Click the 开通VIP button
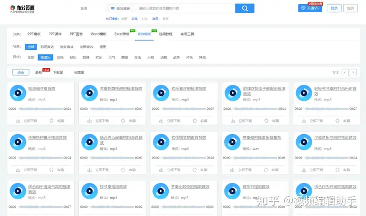Image resolution: width=366 pixels, height=216 pixels. pyautogui.click(x=310, y=8)
